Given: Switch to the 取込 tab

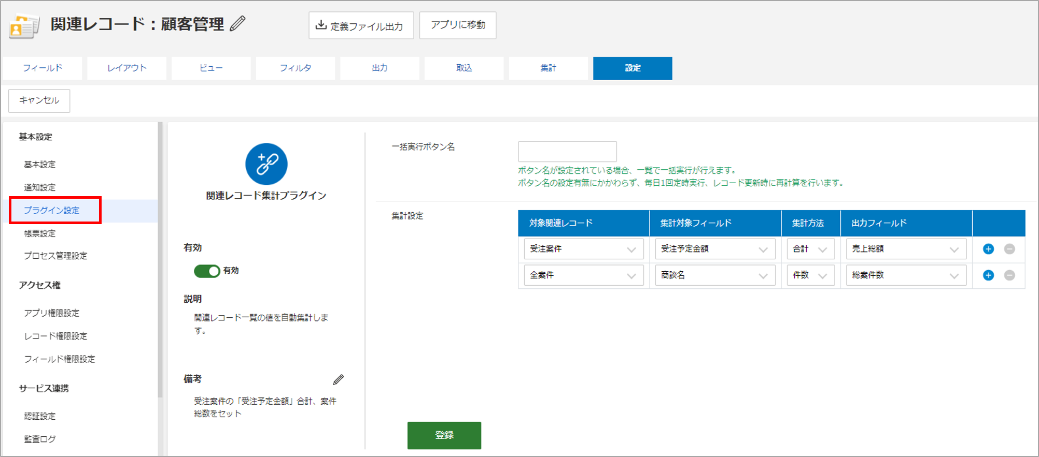Looking at the screenshot, I should [464, 68].
